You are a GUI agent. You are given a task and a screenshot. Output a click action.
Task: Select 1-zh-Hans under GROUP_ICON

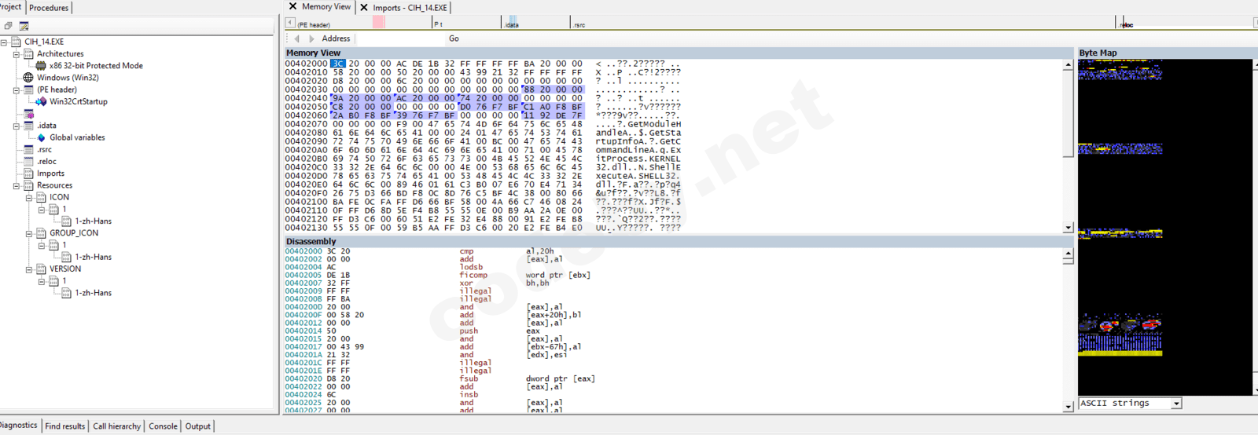tap(94, 257)
